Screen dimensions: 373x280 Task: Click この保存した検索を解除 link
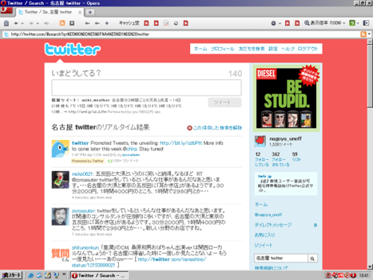[217, 128]
